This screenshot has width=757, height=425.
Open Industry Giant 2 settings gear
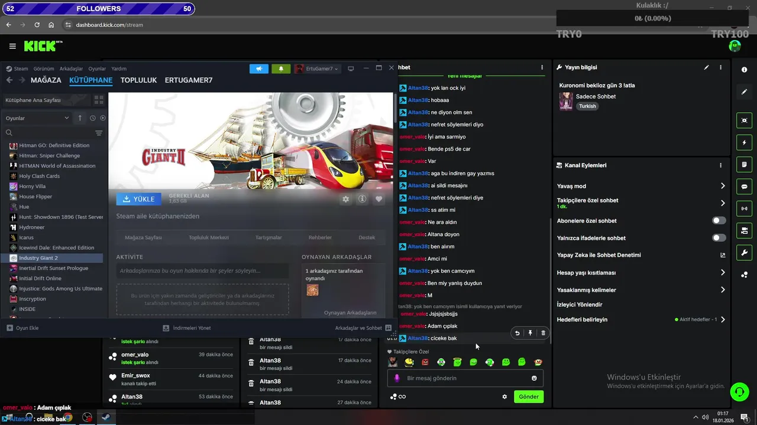pos(345,199)
